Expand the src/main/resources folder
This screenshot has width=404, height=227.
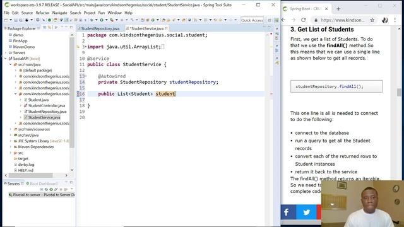click(x=11, y=129)
